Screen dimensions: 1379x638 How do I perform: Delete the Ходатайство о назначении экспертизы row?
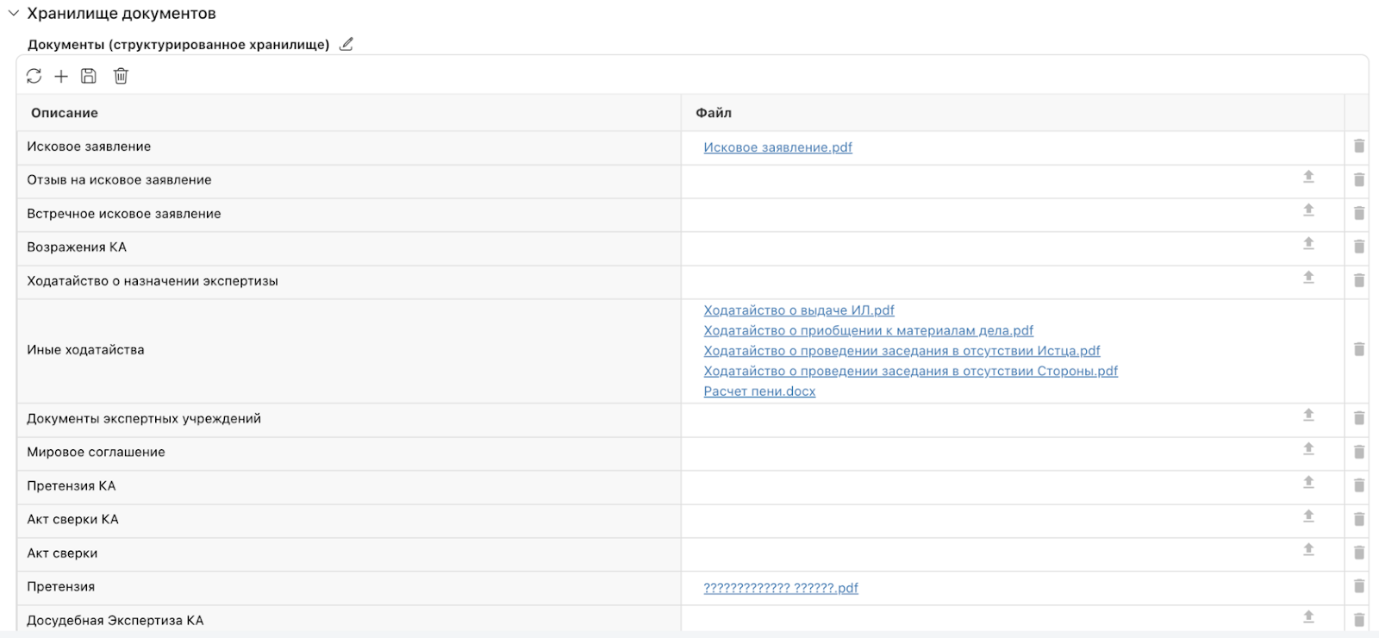(x=1359, y=280)
